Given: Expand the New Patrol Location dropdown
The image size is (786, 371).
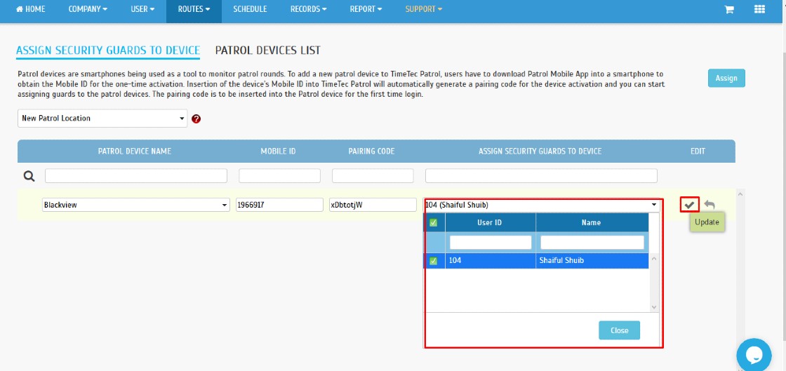Looking at the screenshot, I should pos(102,118).
